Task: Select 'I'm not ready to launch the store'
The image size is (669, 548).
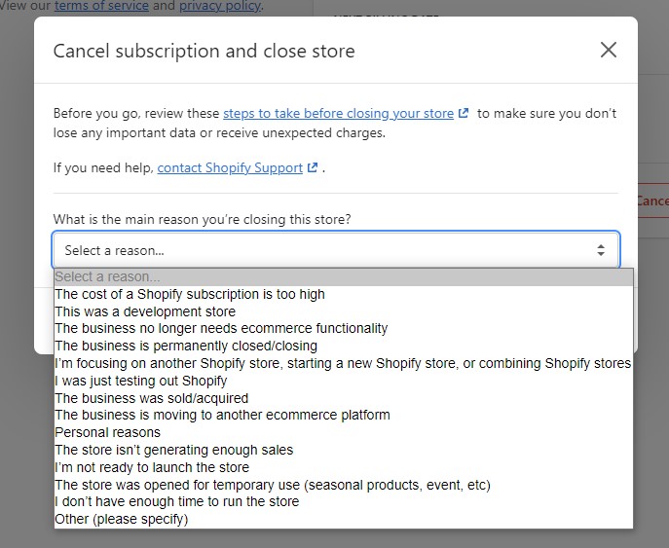Action: coord(344,467)
